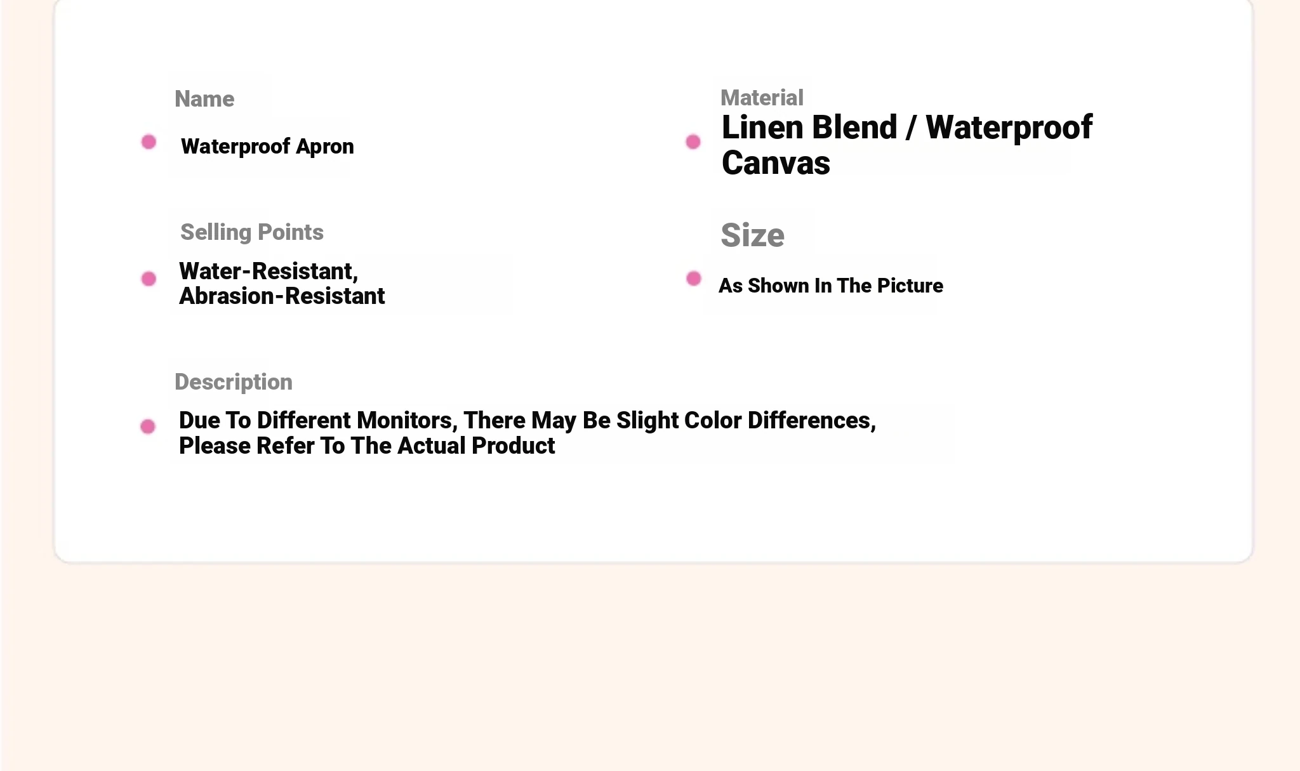Click the Description heading
The image size is (1300, 771).
[x=234, y=382]
